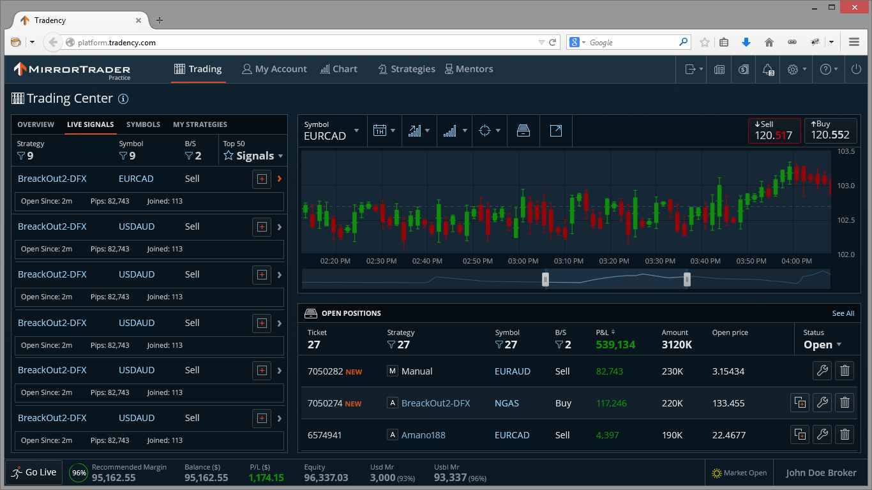Switch to the My Strategies tab
Screen dimensions: 872x490
point(200,124)
